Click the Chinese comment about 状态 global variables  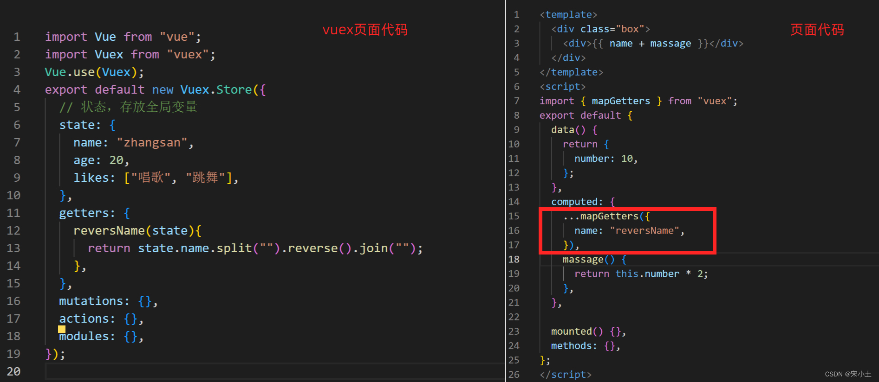128,107
